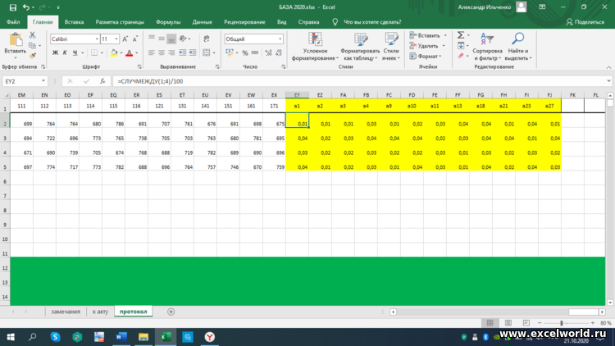Image resolution: width=615 pixels, height=346 pixels.
Task: Activate the Format Painter brush
Action: pyautogui.click(x=33, y=56)
